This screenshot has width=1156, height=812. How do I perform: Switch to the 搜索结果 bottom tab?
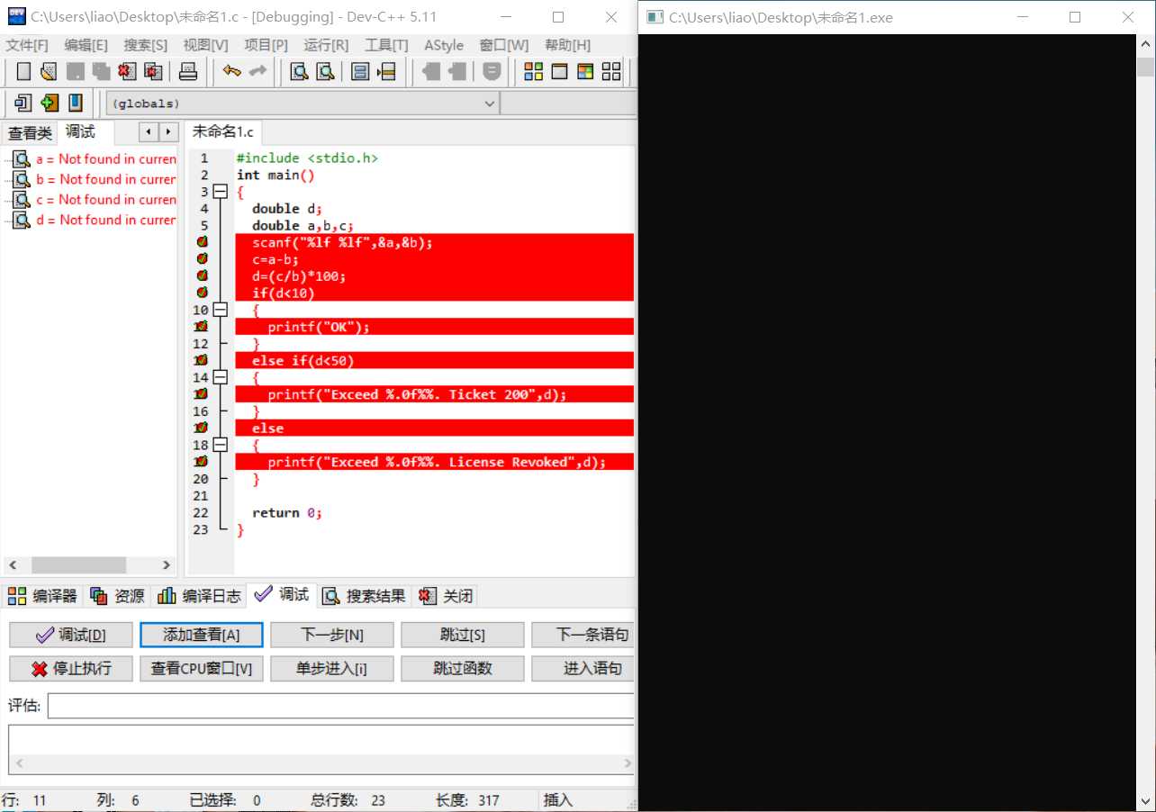[364, 596]
